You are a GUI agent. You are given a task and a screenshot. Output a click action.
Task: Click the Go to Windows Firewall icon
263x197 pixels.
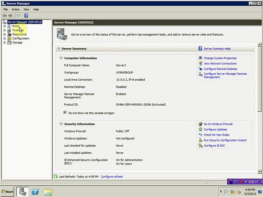(x=201, y=124)
